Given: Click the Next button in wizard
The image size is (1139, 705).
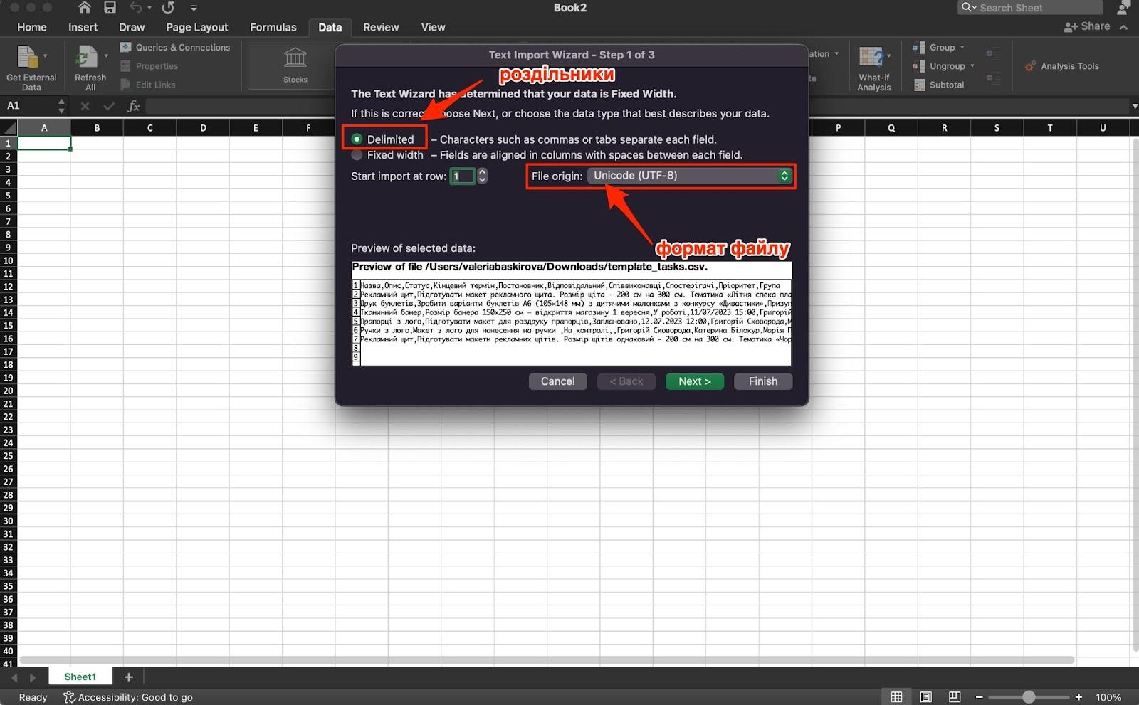Looking at the screenshot, I should (694, 381).
